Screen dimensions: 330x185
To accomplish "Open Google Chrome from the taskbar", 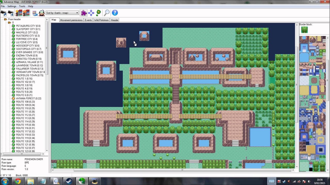I will pos(18,181).
